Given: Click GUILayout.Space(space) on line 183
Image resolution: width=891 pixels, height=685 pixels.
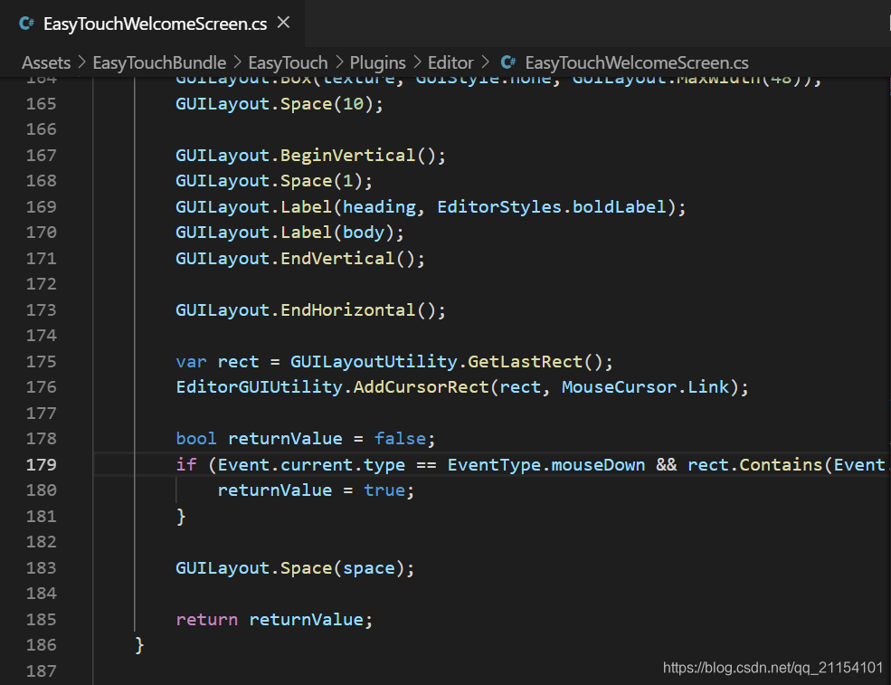Looking at the screenshot, I should pos(293,567).
